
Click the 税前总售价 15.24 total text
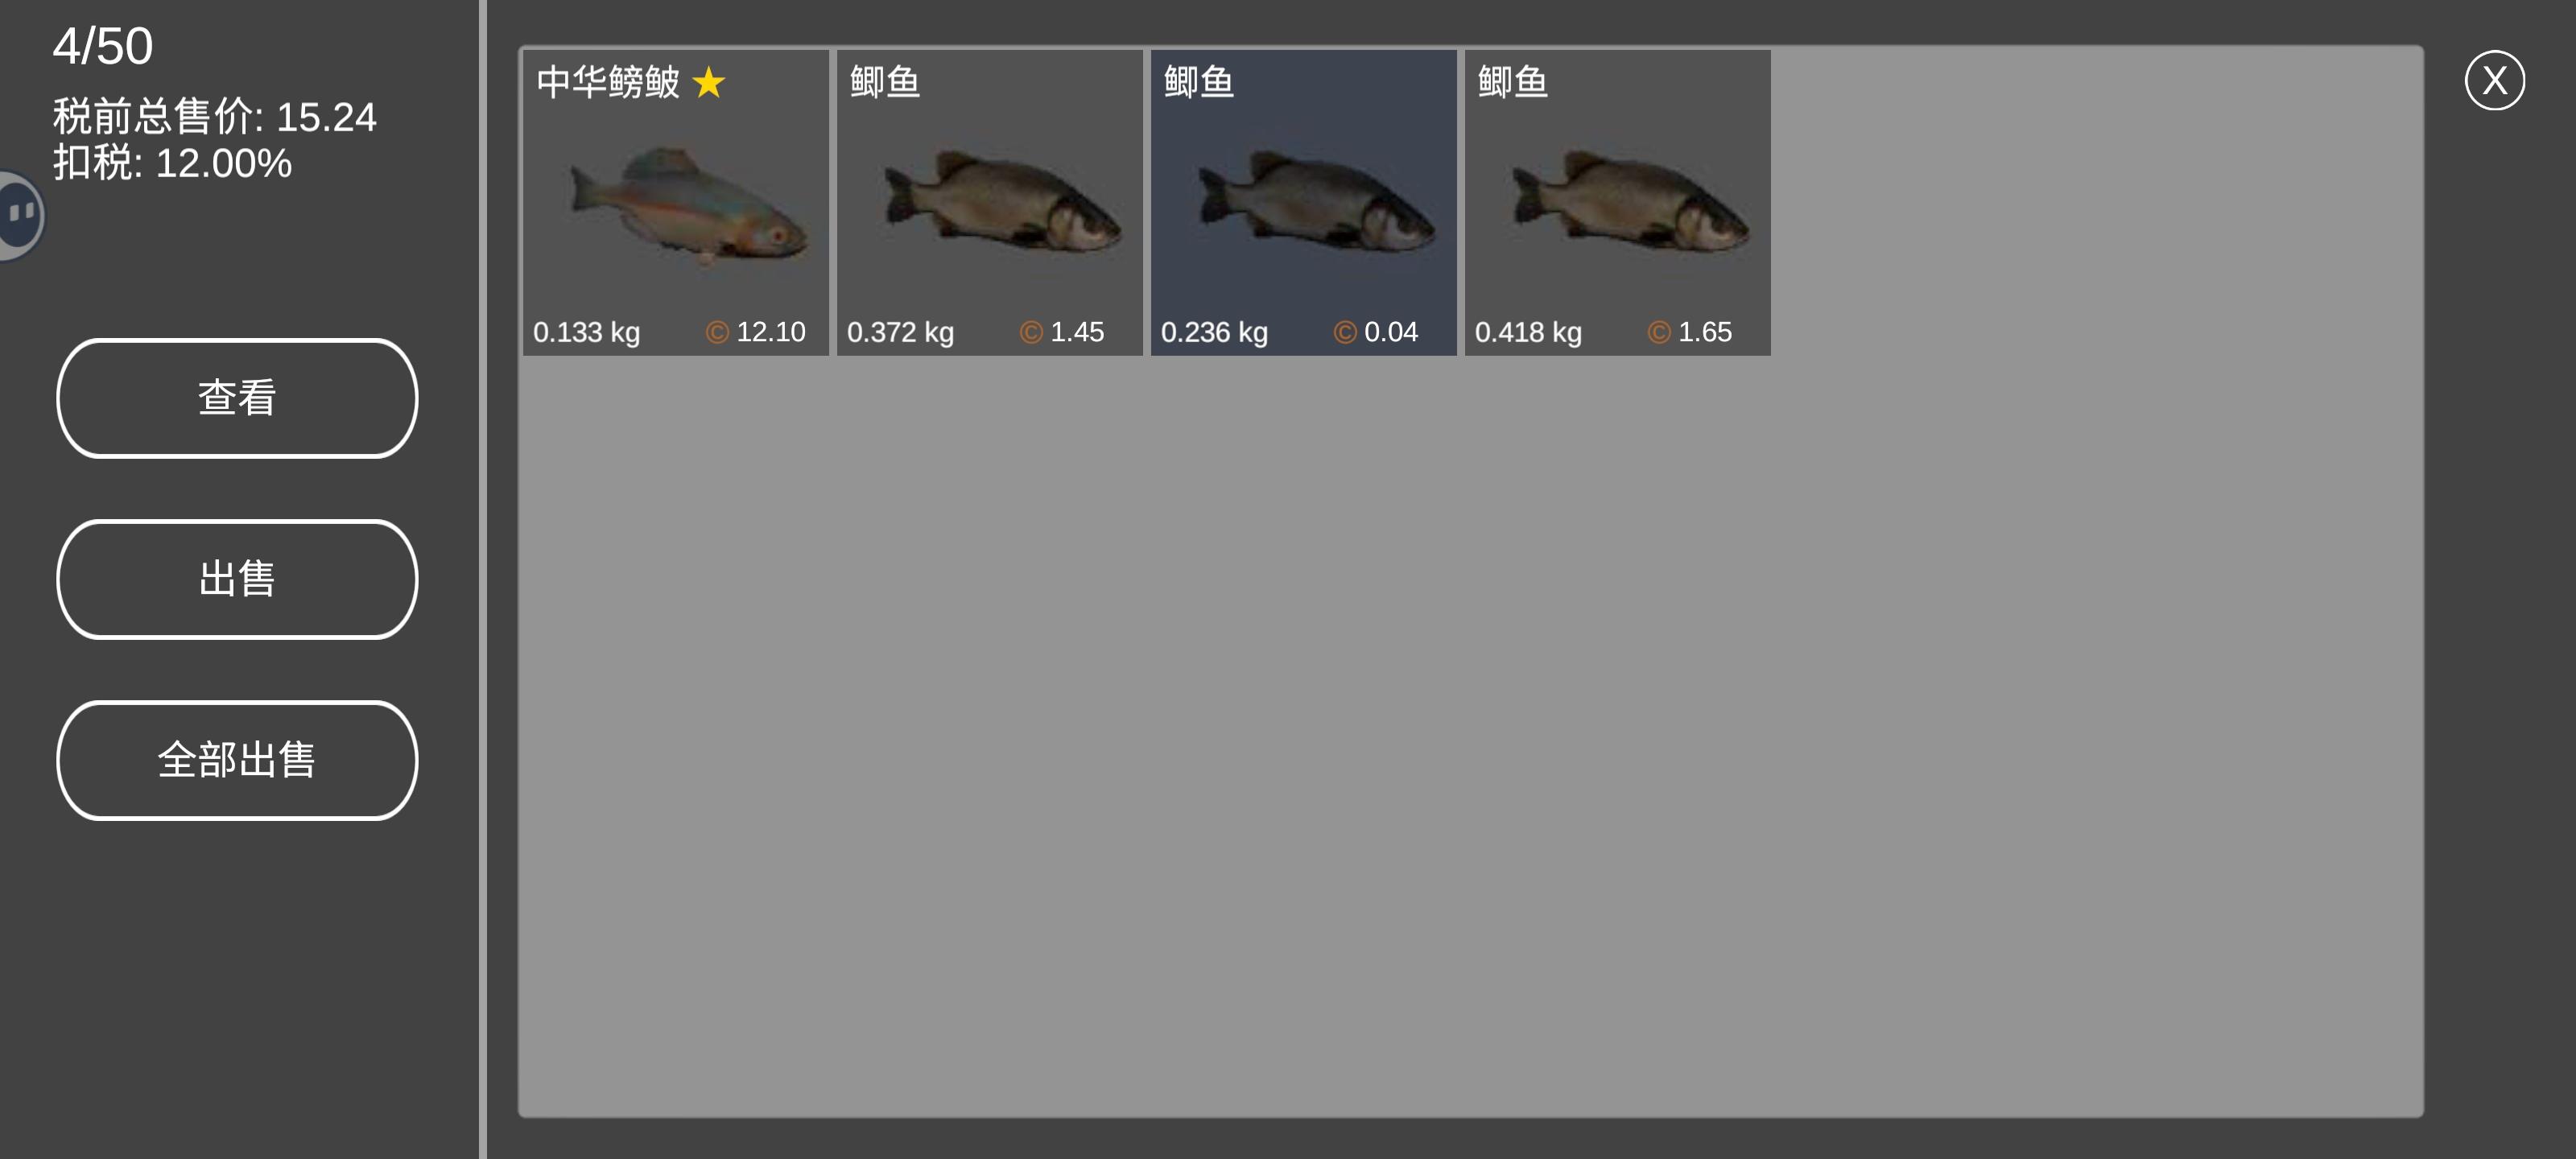point(214,117)
